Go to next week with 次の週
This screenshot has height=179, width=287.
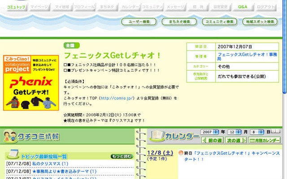click(236, 140)
